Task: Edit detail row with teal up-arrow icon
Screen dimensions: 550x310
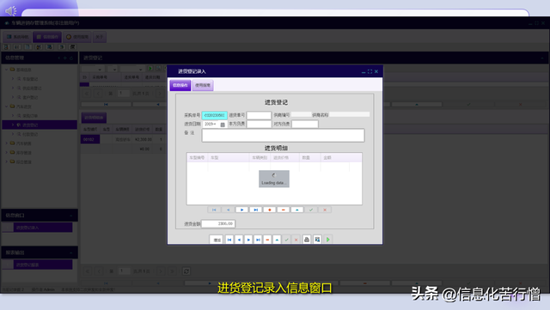Action: tap(297, 210)
